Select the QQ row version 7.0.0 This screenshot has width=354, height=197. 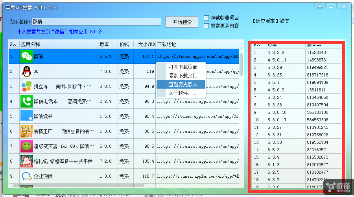click(x=105, y=71)
